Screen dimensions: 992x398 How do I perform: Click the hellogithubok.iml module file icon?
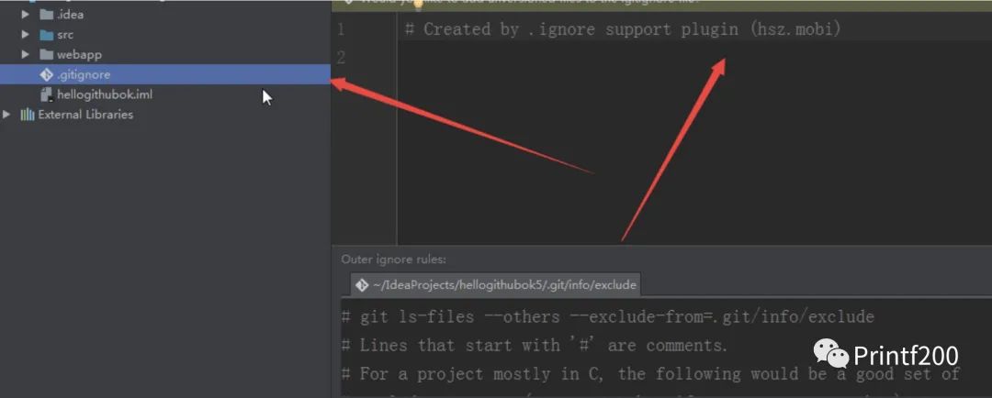click(x=46, y=94)
